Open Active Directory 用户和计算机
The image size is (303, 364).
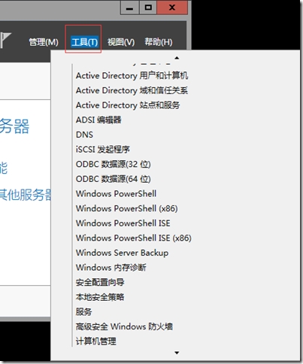point(132,75)
